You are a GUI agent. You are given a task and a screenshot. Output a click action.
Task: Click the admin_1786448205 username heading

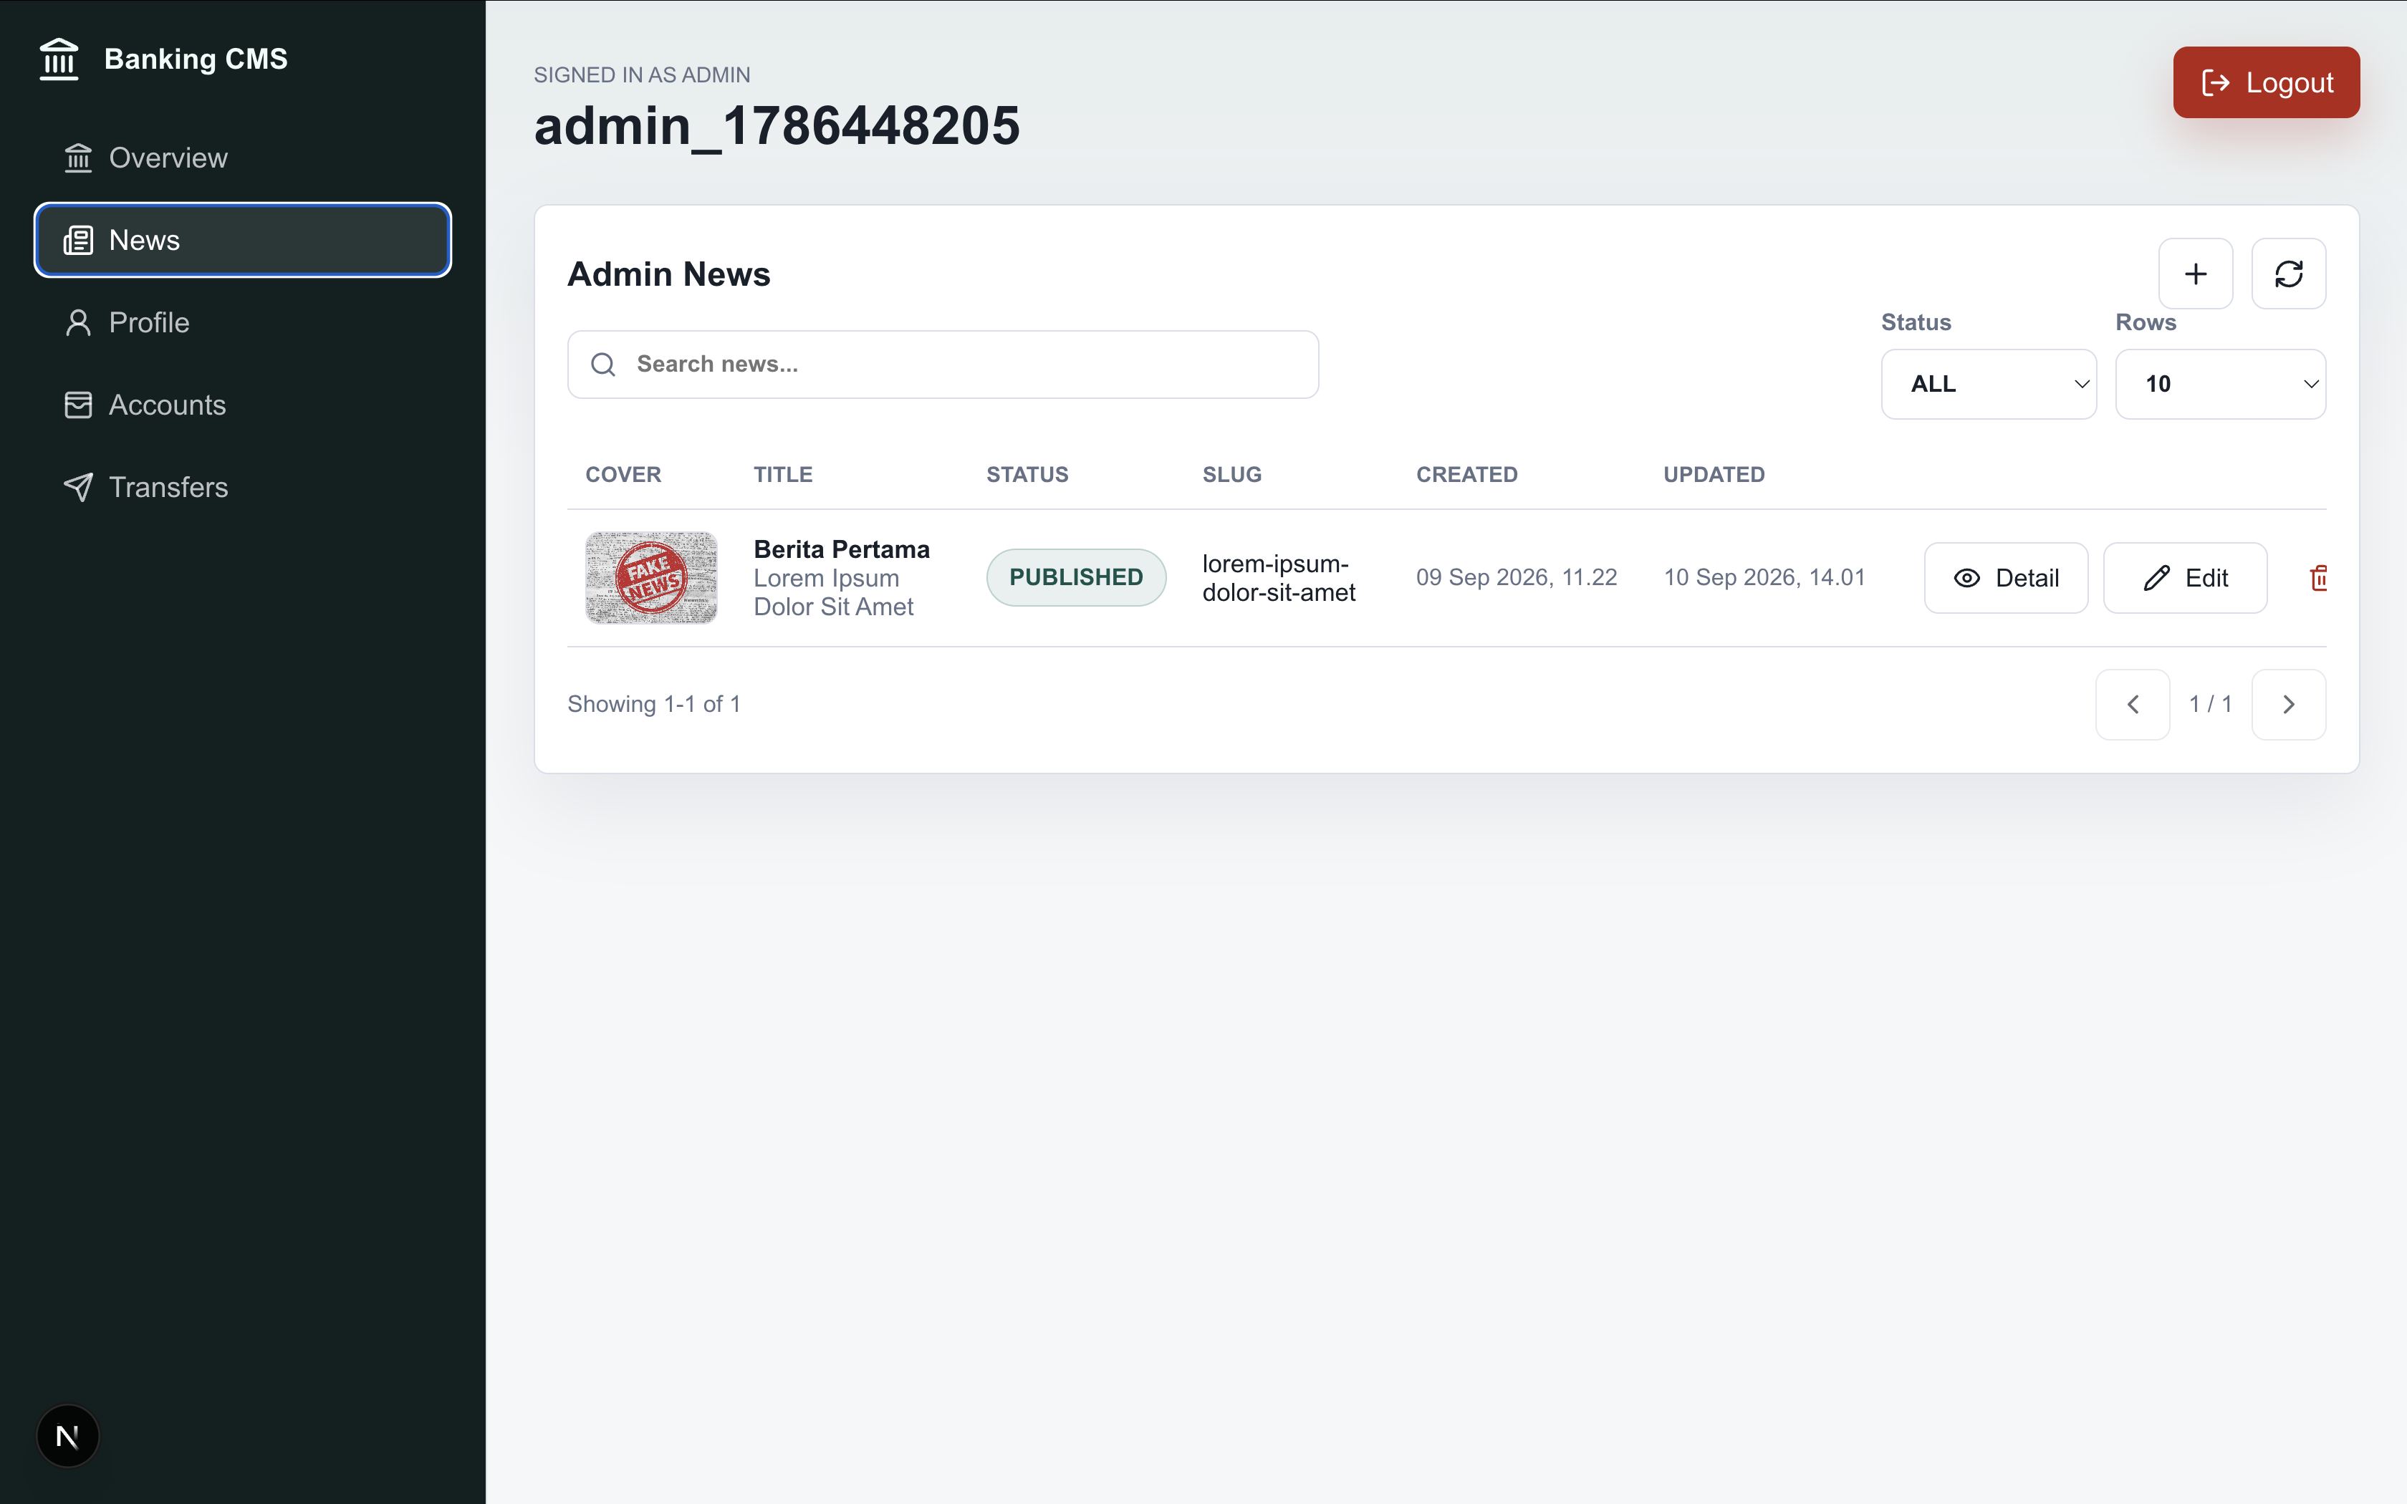click(777, 126)
